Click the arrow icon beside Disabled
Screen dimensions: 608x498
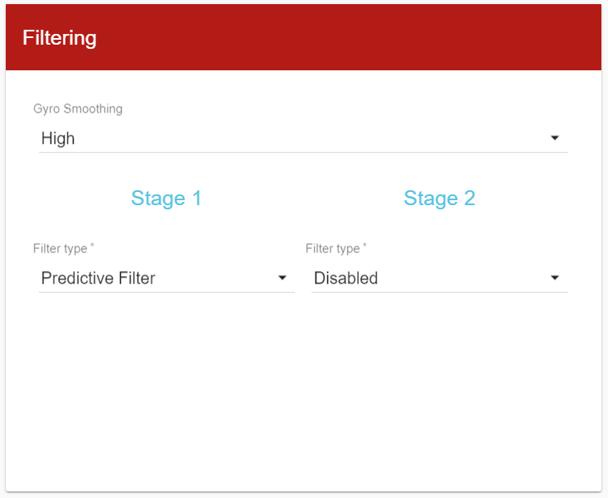[x=555, y=278]
